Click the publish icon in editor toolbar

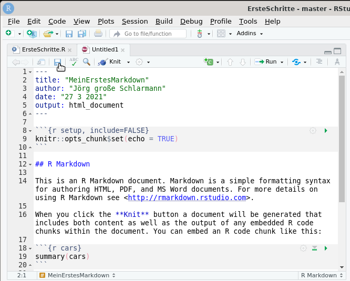[296, 62]
